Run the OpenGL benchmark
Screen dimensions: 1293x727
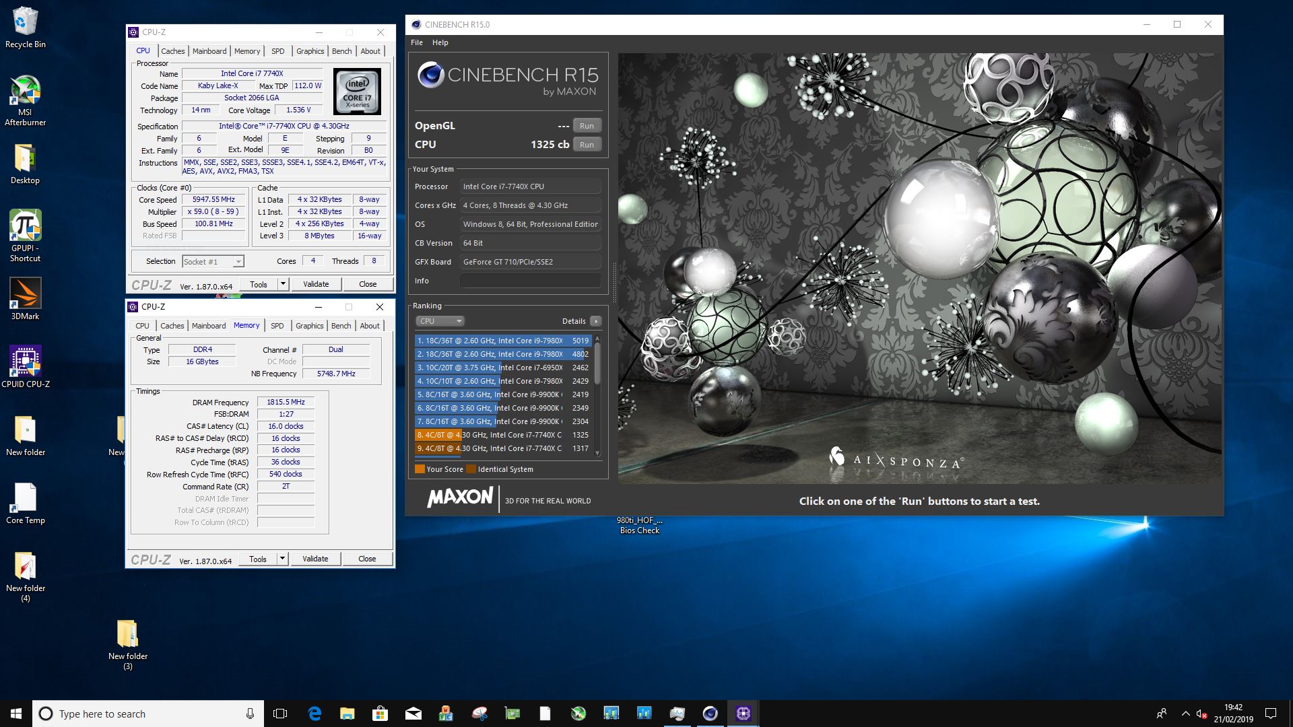pos(587,126)
